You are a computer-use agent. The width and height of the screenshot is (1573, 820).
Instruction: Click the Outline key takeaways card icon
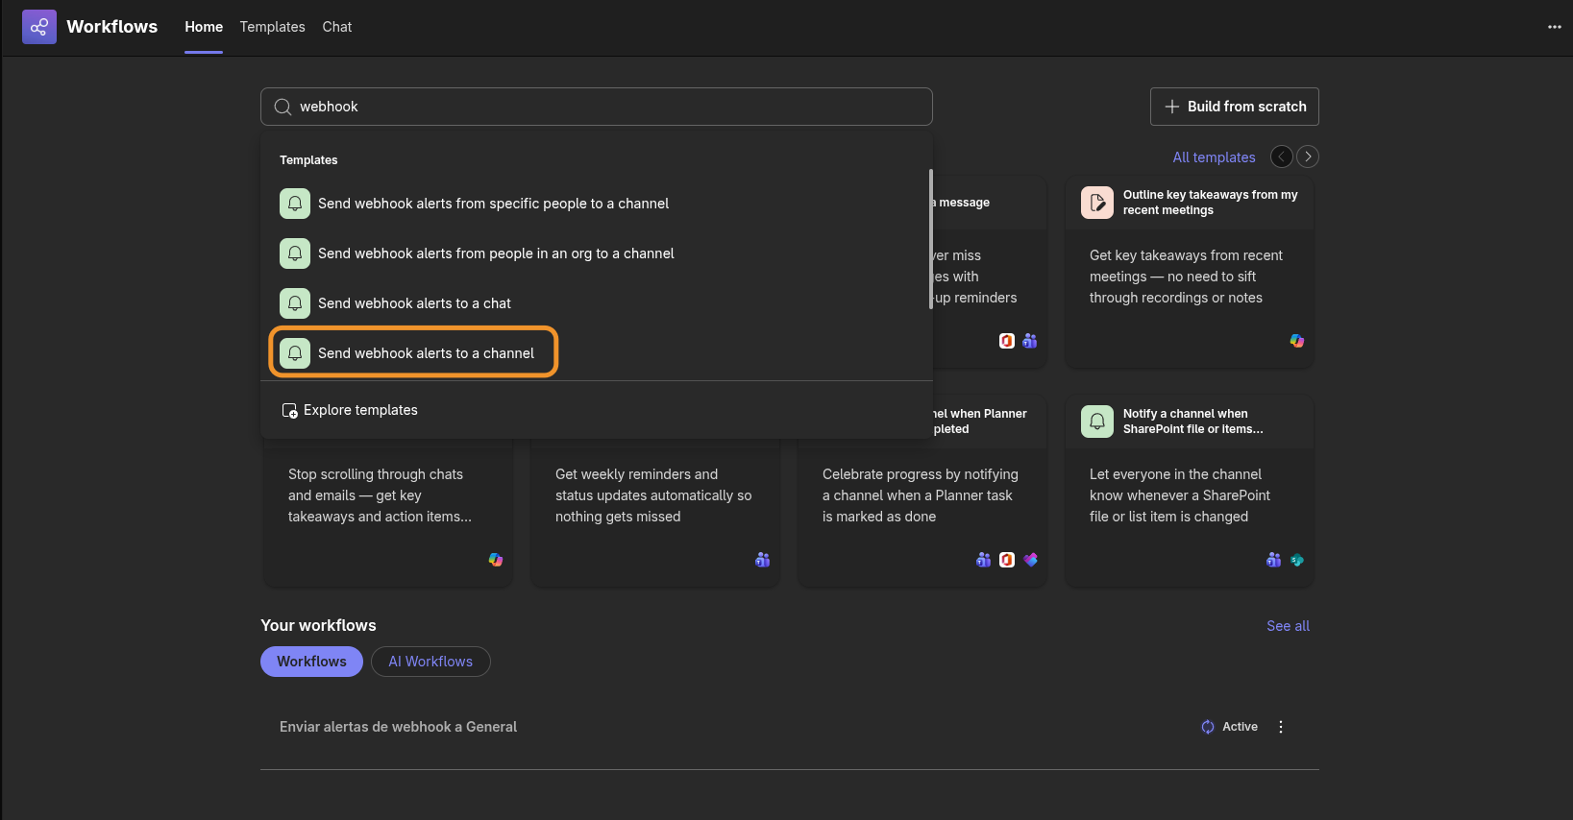pyautogui.click(x=1097, y=203)
